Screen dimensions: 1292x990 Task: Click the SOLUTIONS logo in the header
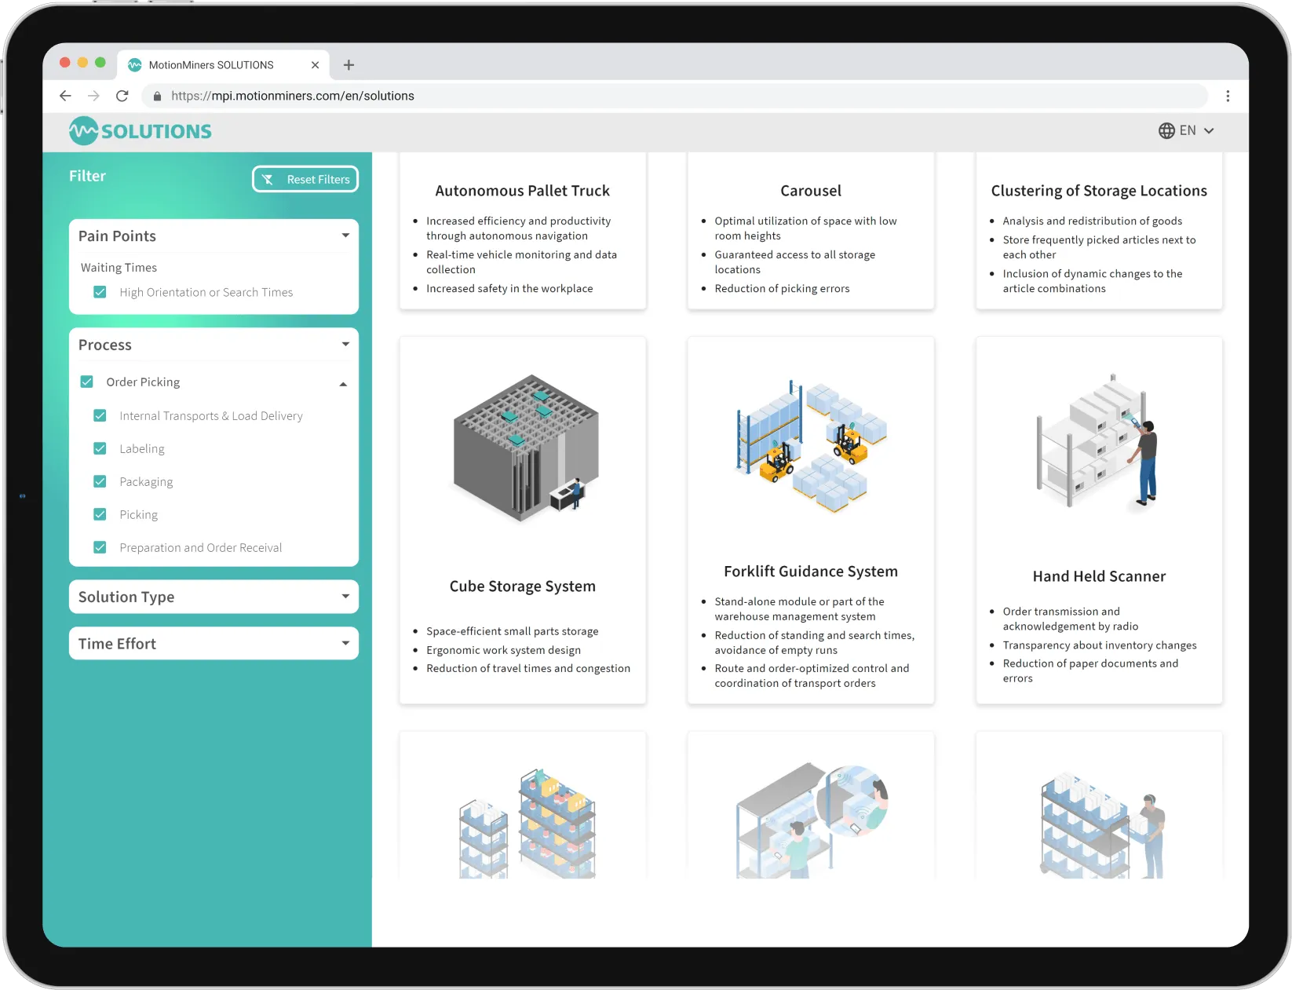[140, 130]
